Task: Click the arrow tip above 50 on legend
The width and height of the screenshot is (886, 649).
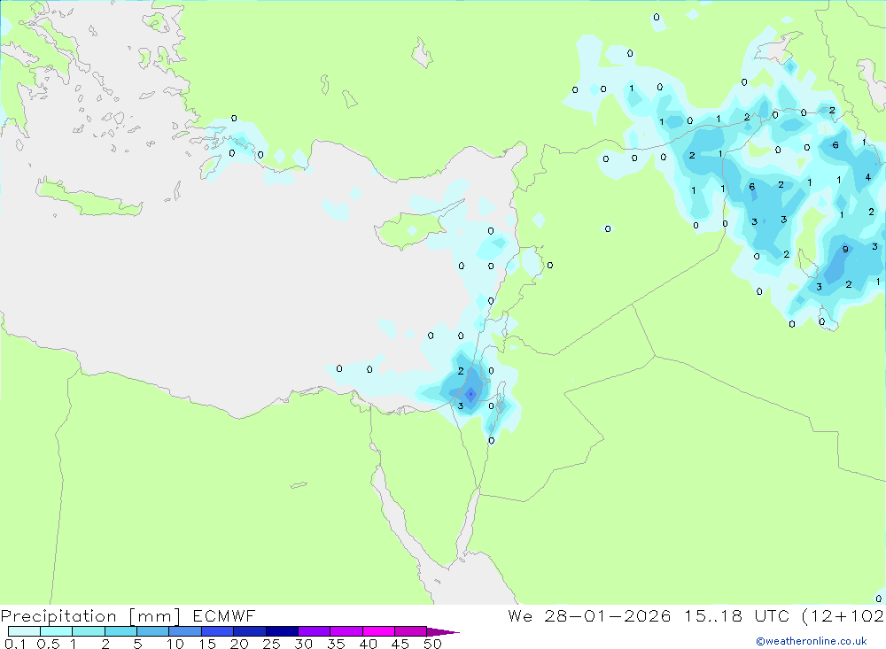Action: [444, 632]
